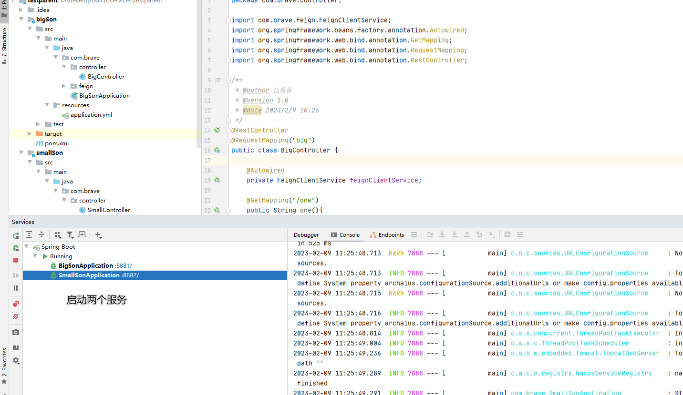Switch to the Debugger tab
Image resolution: width=683 pixels, height=395 pixels.
coord(306,235)
